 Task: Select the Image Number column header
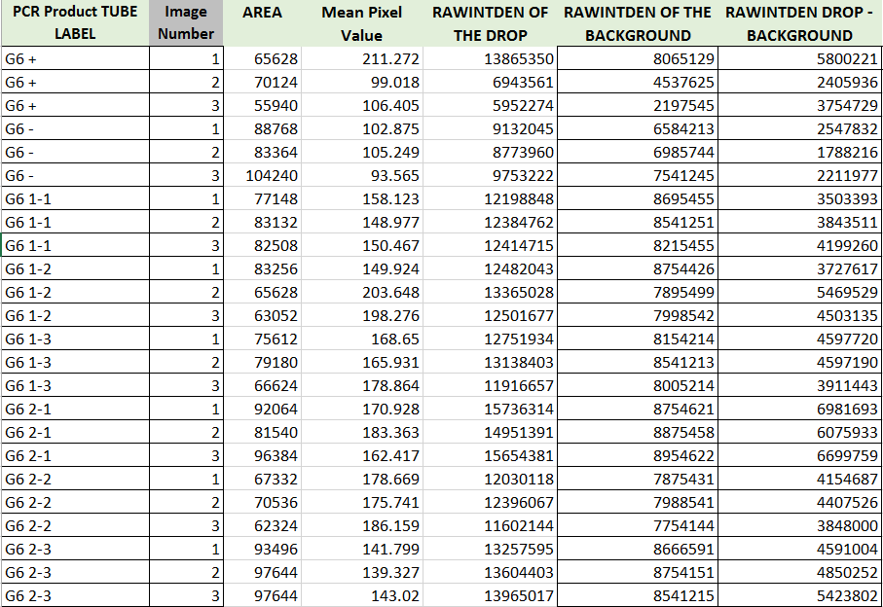coord(186,23)
